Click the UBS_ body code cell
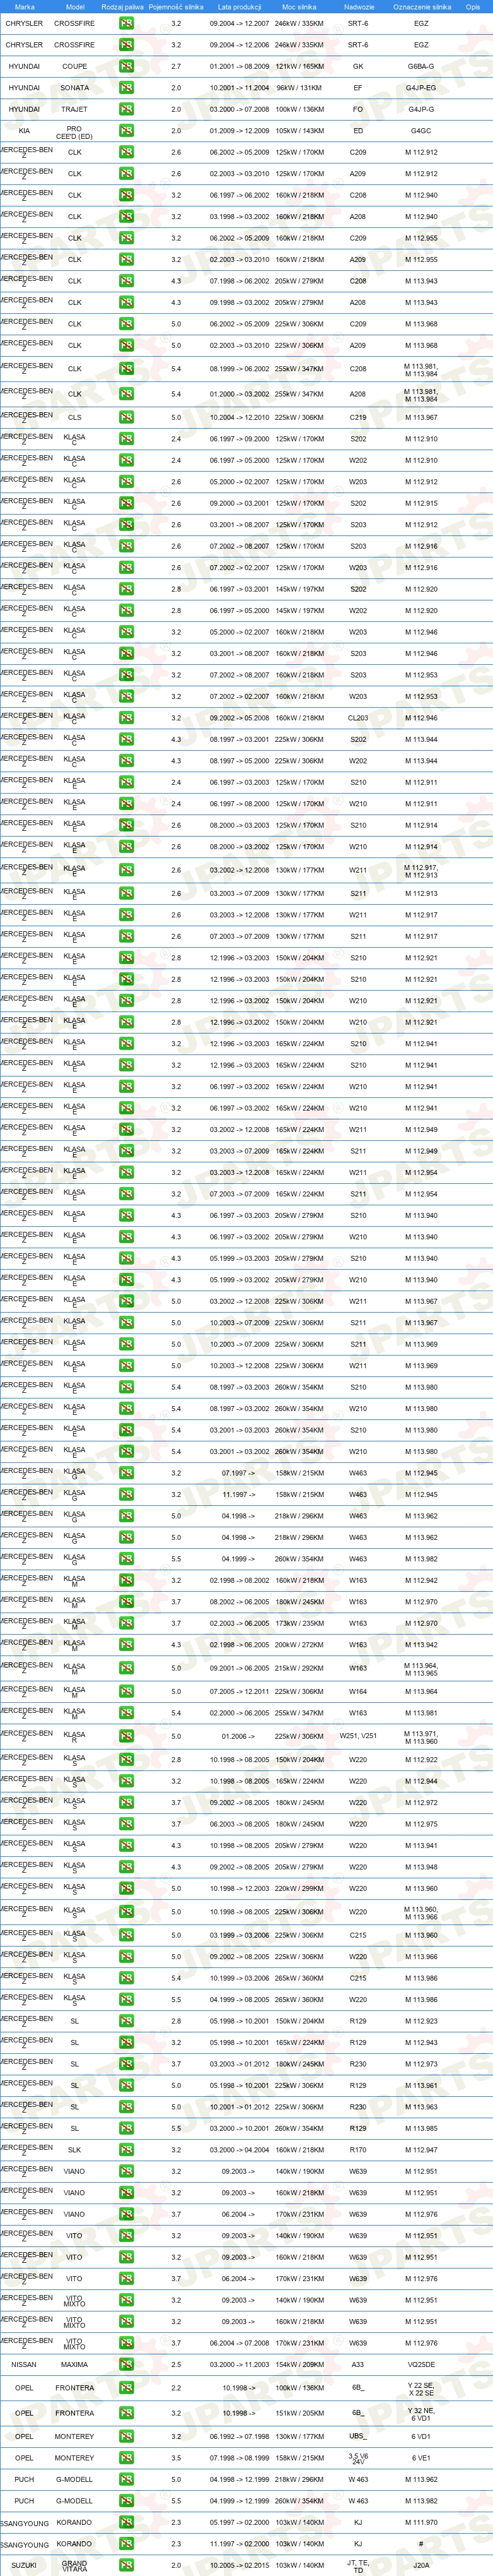 [358, 2436]
